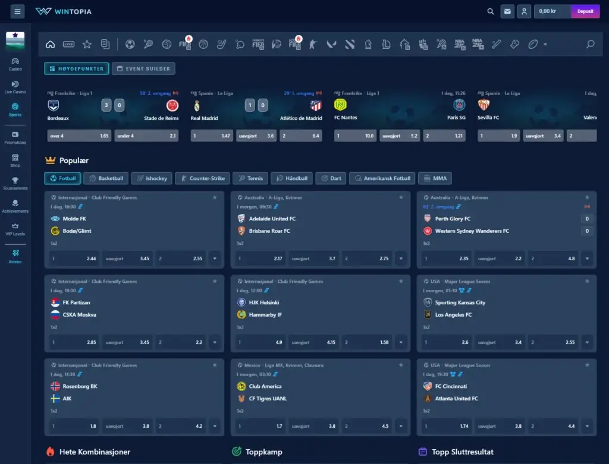Switch to the Ishockey popular tab
The image size is (609, 464).
point(152,178)
